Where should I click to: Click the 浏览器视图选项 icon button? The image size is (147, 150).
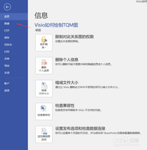point(44,134)
